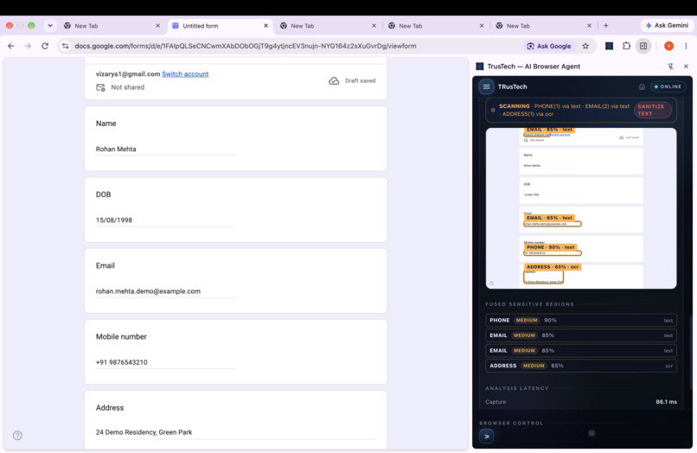Image resolution: width=697 pixels, height=453 pixels.
Task: Click the SCANNING status text
Action: tap(515, 106)
